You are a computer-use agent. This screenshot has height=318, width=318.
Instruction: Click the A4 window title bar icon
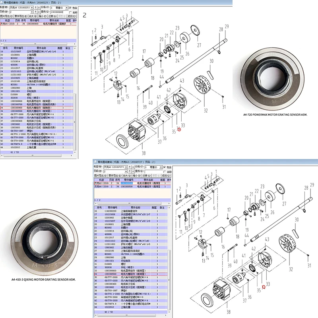point(2,2)
